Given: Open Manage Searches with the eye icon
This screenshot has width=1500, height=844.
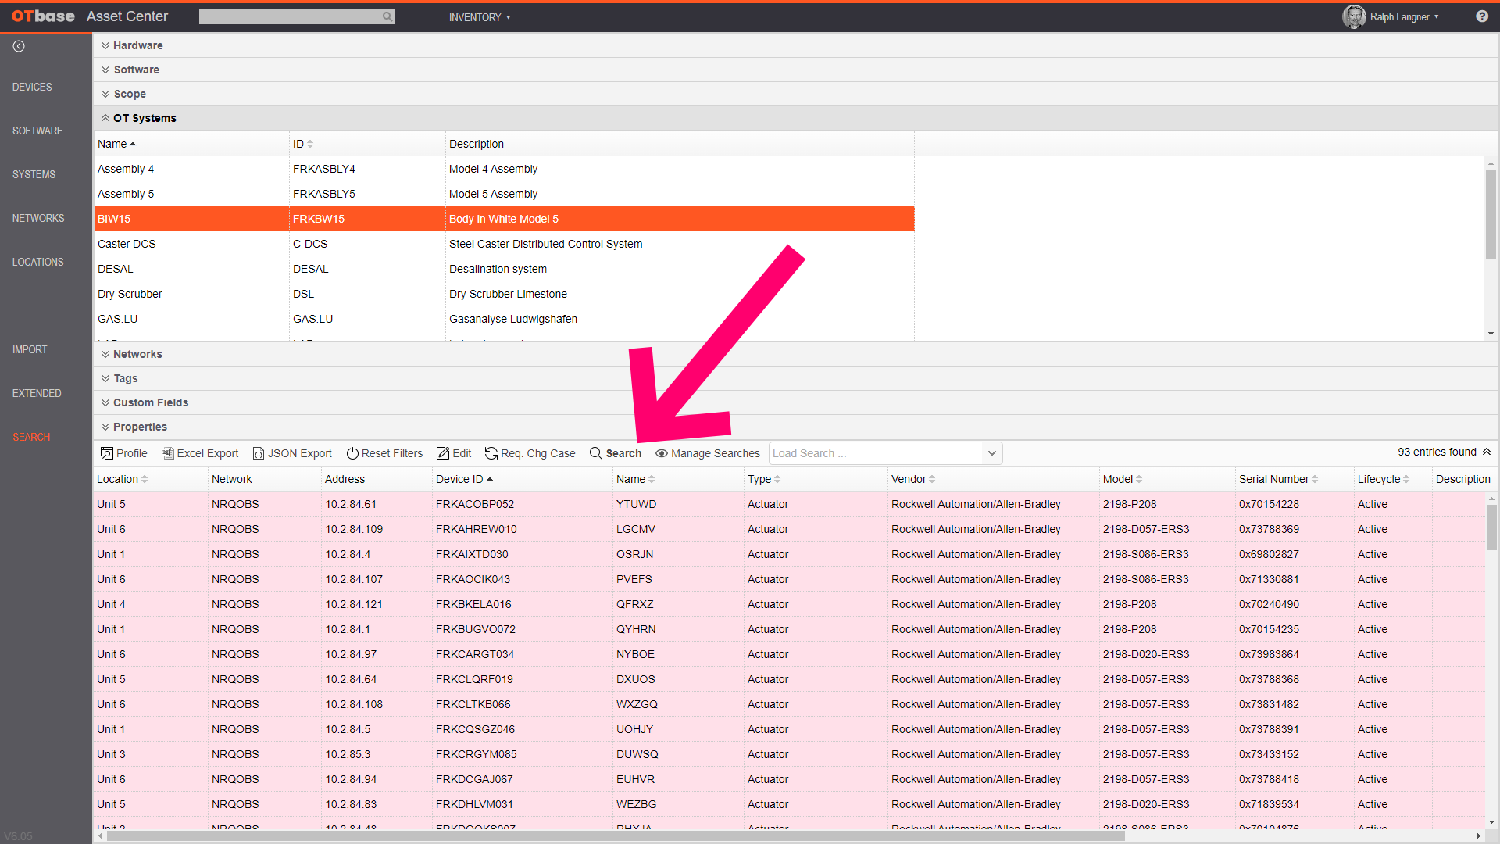Looking at the screenshot, I should (706, 453).
